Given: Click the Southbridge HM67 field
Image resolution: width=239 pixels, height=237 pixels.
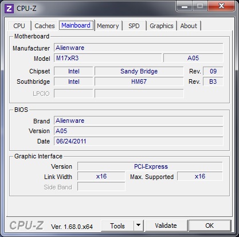Looking at the screenshot, I should tap(139, 81).
